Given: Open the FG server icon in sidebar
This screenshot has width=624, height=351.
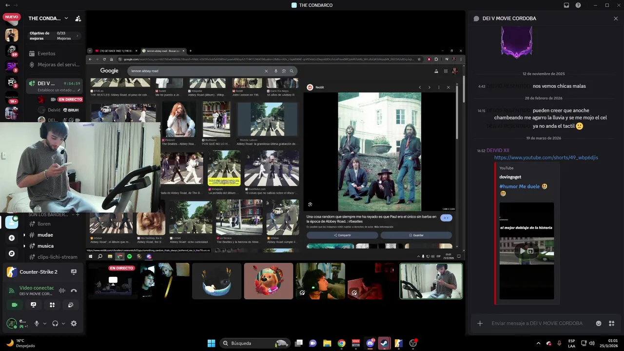Looking at the screenshot, I should click(x=12, y=82).
